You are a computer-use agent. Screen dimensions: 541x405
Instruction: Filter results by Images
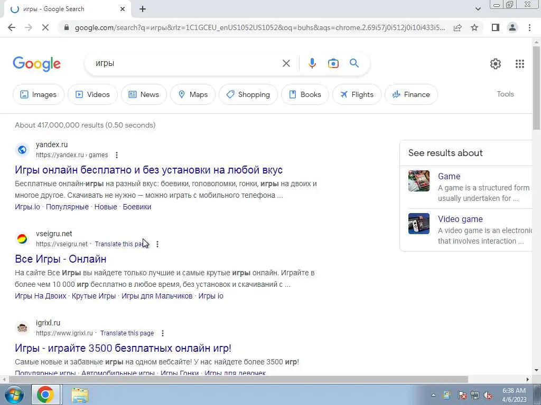38,94
